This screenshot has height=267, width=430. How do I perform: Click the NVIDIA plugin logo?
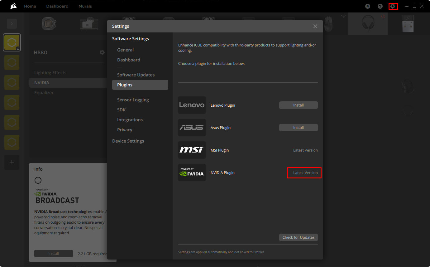pyautogui.click(x=192, y=172)
